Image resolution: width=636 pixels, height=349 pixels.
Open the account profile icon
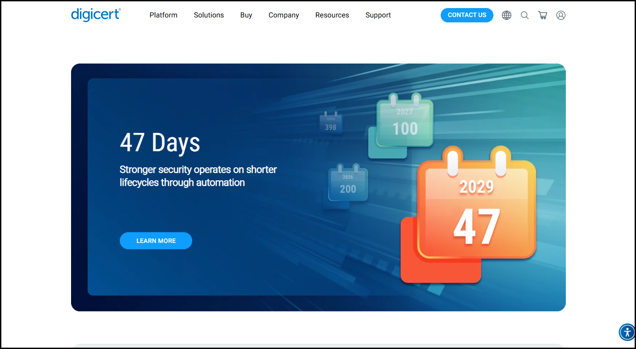point(561,15)
